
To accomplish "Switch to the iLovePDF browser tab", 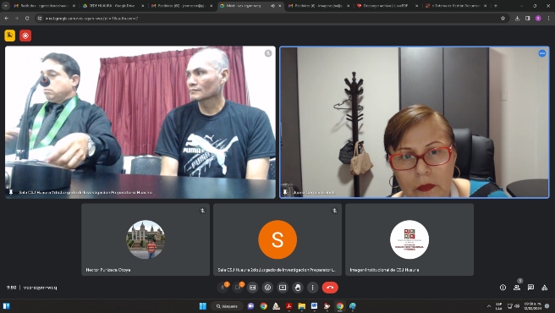I will point(387,6).
